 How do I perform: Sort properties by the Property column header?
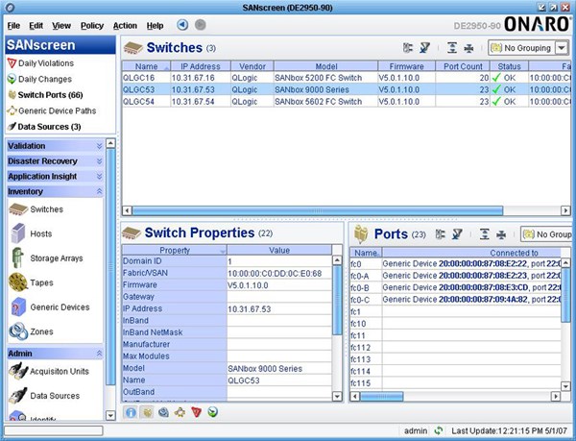click(175, 250)
